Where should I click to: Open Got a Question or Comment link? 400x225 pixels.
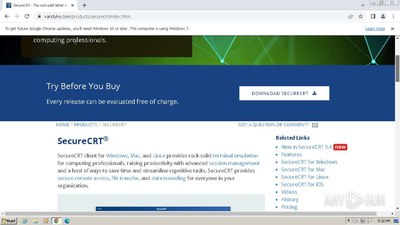pyautogui.click(x=273, y=124)
